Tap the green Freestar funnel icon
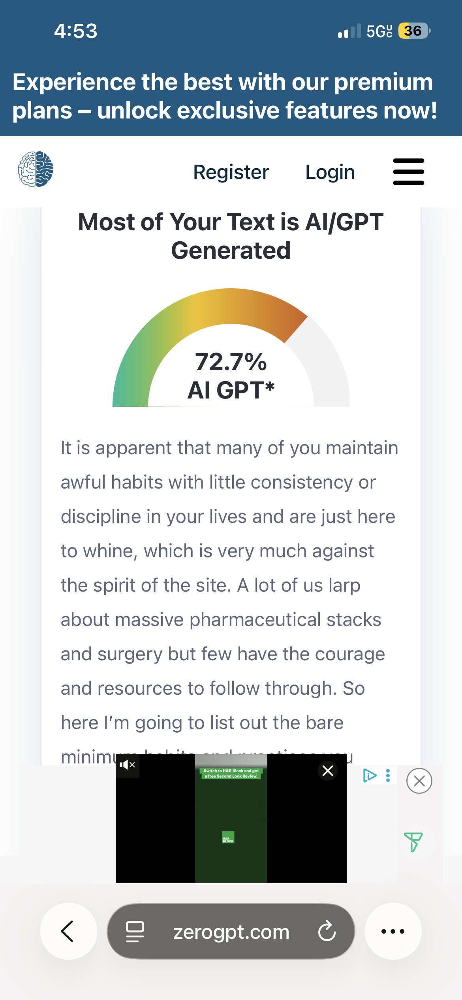This screenshot has height=1000, width=462. pyautogui.click(x=413, y=842)
